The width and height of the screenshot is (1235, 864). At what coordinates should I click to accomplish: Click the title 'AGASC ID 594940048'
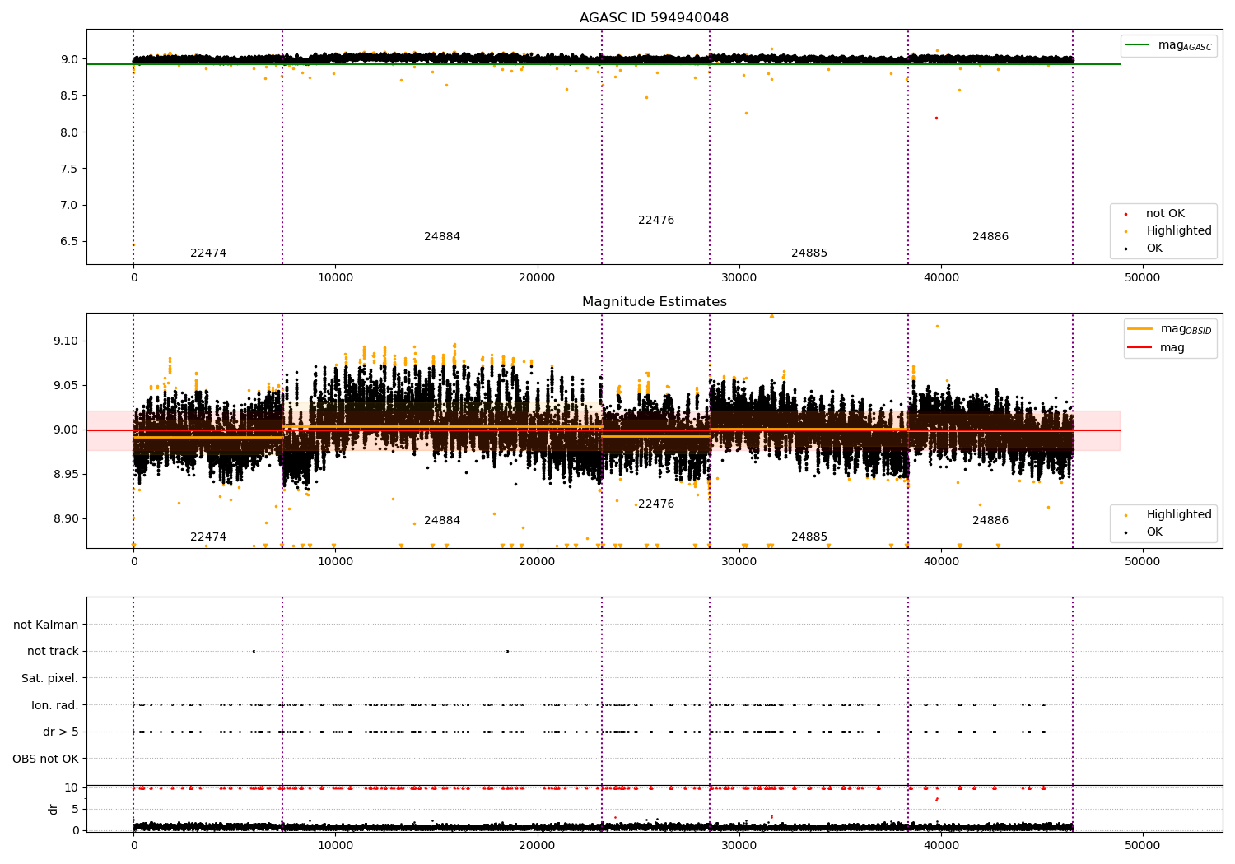654,18
